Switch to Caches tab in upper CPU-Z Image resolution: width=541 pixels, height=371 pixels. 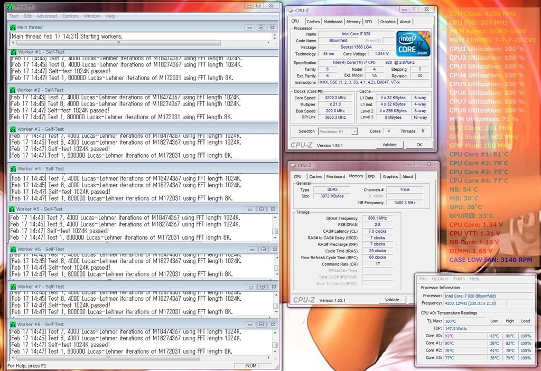tap(313, 22)
